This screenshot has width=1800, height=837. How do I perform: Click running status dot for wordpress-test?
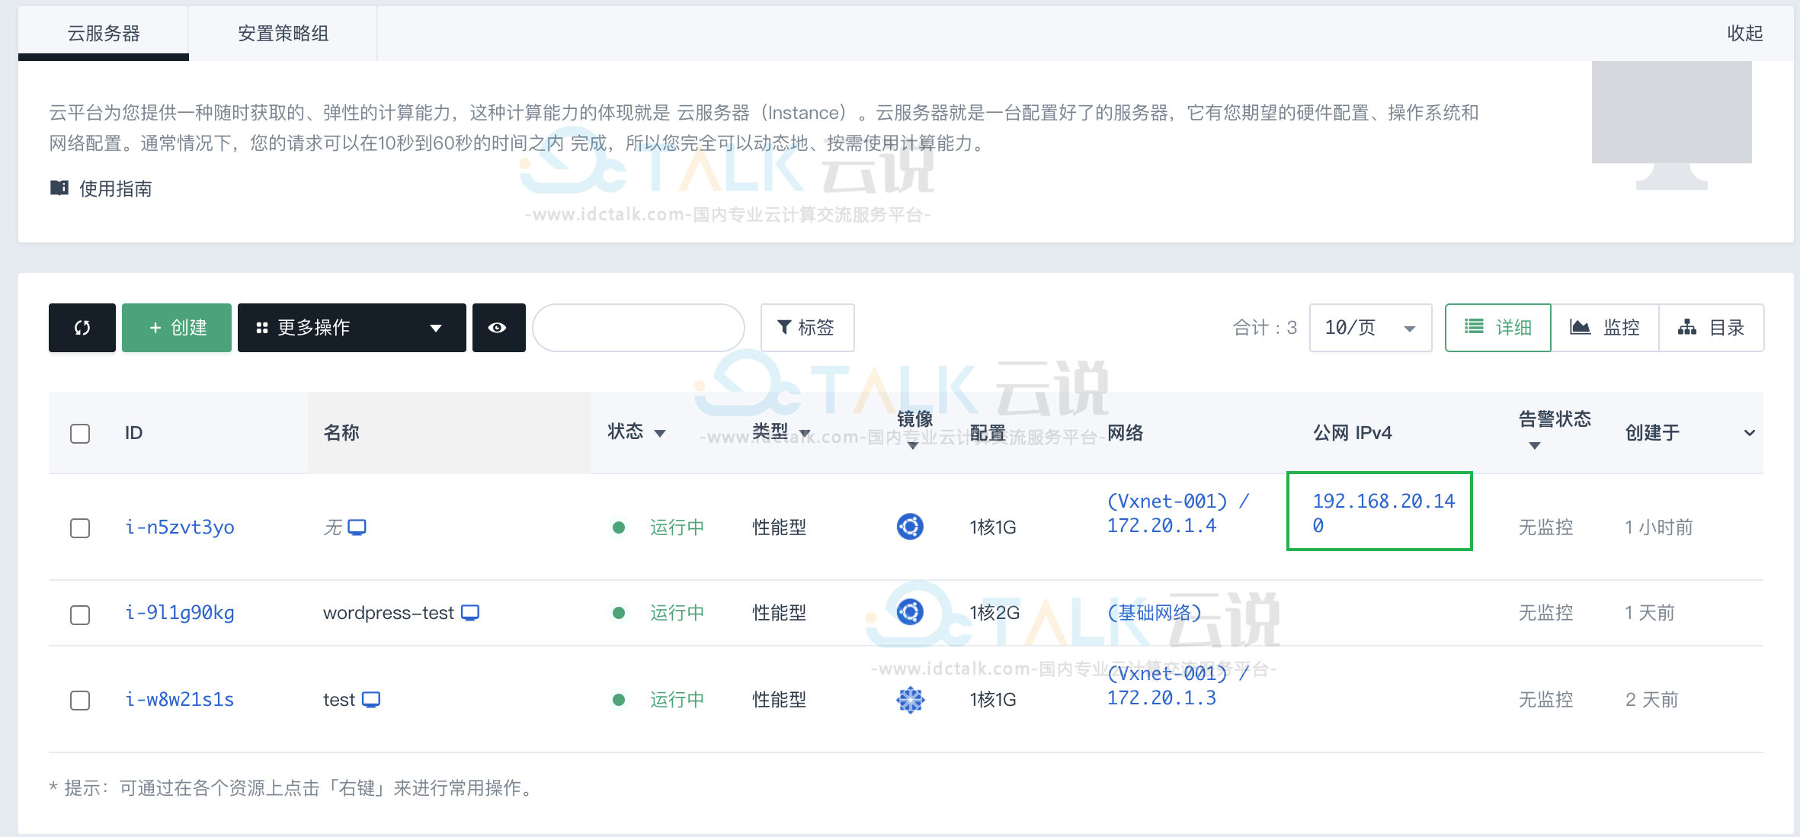(x=619, y=613)
